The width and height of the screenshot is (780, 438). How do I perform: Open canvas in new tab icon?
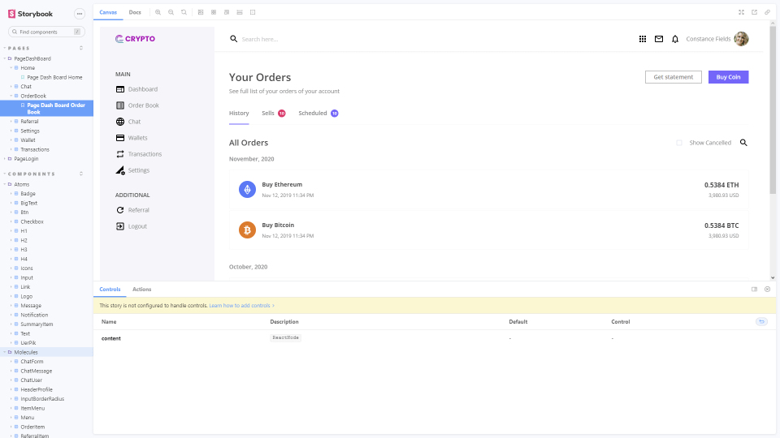click(754, 12)
